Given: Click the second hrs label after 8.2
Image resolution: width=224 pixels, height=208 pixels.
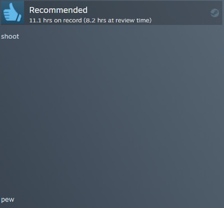Looking at the screenshot, I should click(x=102, y=20).
